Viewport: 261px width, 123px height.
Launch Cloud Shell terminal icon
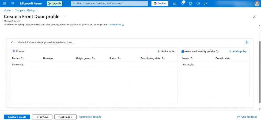(x=175, y=3)
